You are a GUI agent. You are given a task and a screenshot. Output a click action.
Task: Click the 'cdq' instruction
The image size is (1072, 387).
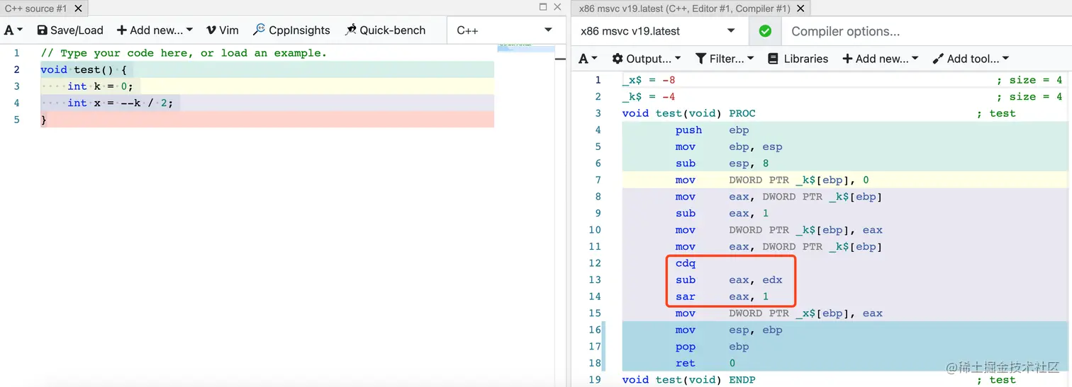pos(685,263)
